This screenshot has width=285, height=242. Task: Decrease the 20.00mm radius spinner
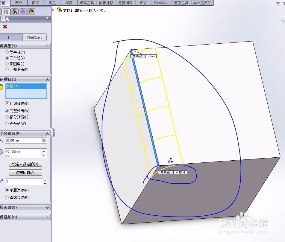[44, 142]
